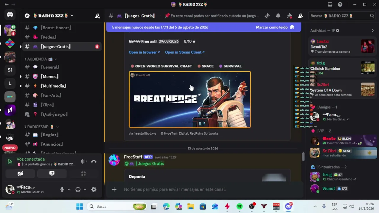This screenshot has width=379, height=213.
Task: Toggle noise suppression waveform icon
Action: [84, 162]
